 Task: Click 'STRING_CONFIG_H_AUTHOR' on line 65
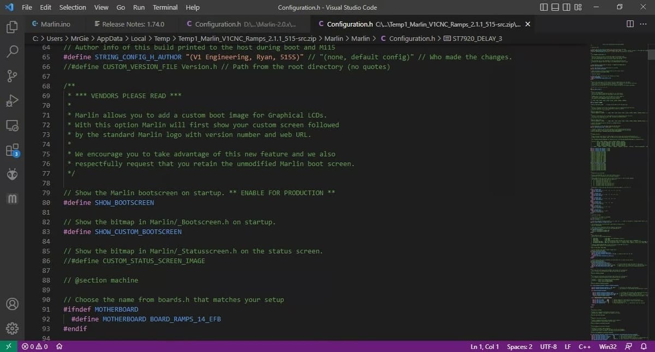[x=138, y=57]
